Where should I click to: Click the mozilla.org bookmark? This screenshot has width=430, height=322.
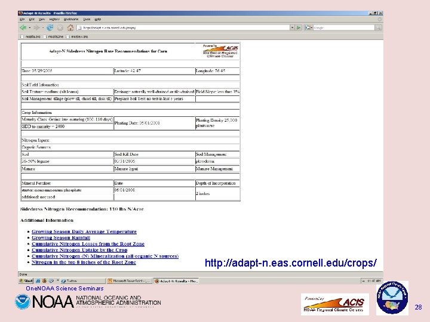pos(30,36)
